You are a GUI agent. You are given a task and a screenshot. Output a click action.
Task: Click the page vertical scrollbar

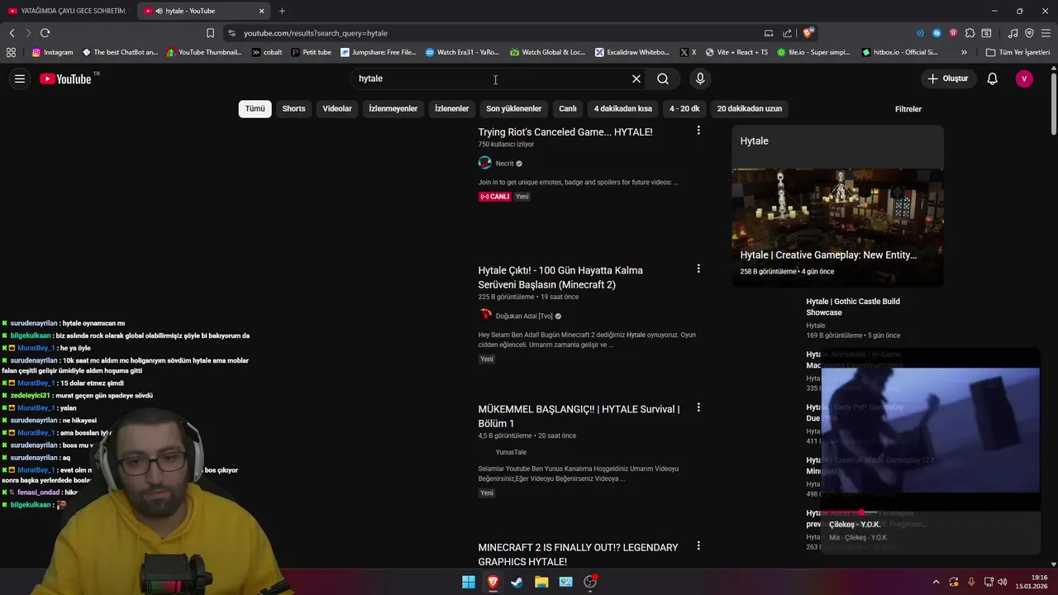coord(1053,103)
